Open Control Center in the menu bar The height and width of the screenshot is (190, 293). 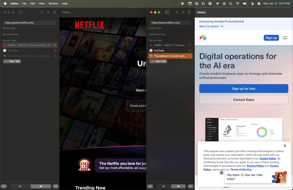click(253, 4)
